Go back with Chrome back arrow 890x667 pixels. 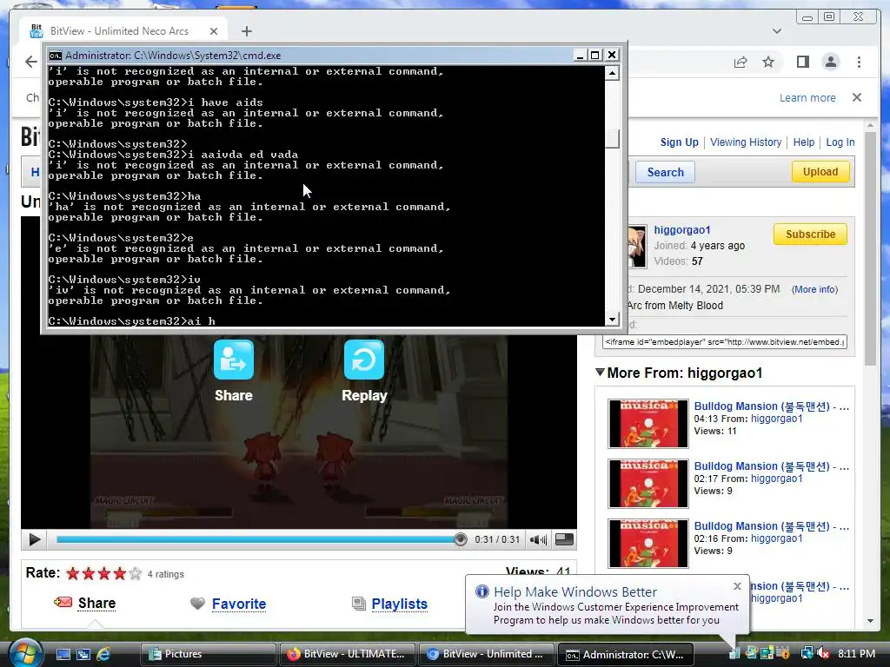(30, 62)
